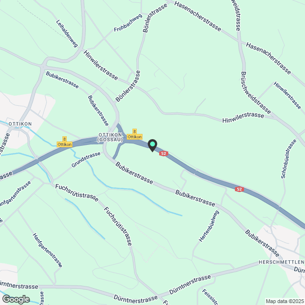Image resolution: width=305 pixels, height=305 pixels.
Task: Open the Google logo link
Action: coord(16,299)
